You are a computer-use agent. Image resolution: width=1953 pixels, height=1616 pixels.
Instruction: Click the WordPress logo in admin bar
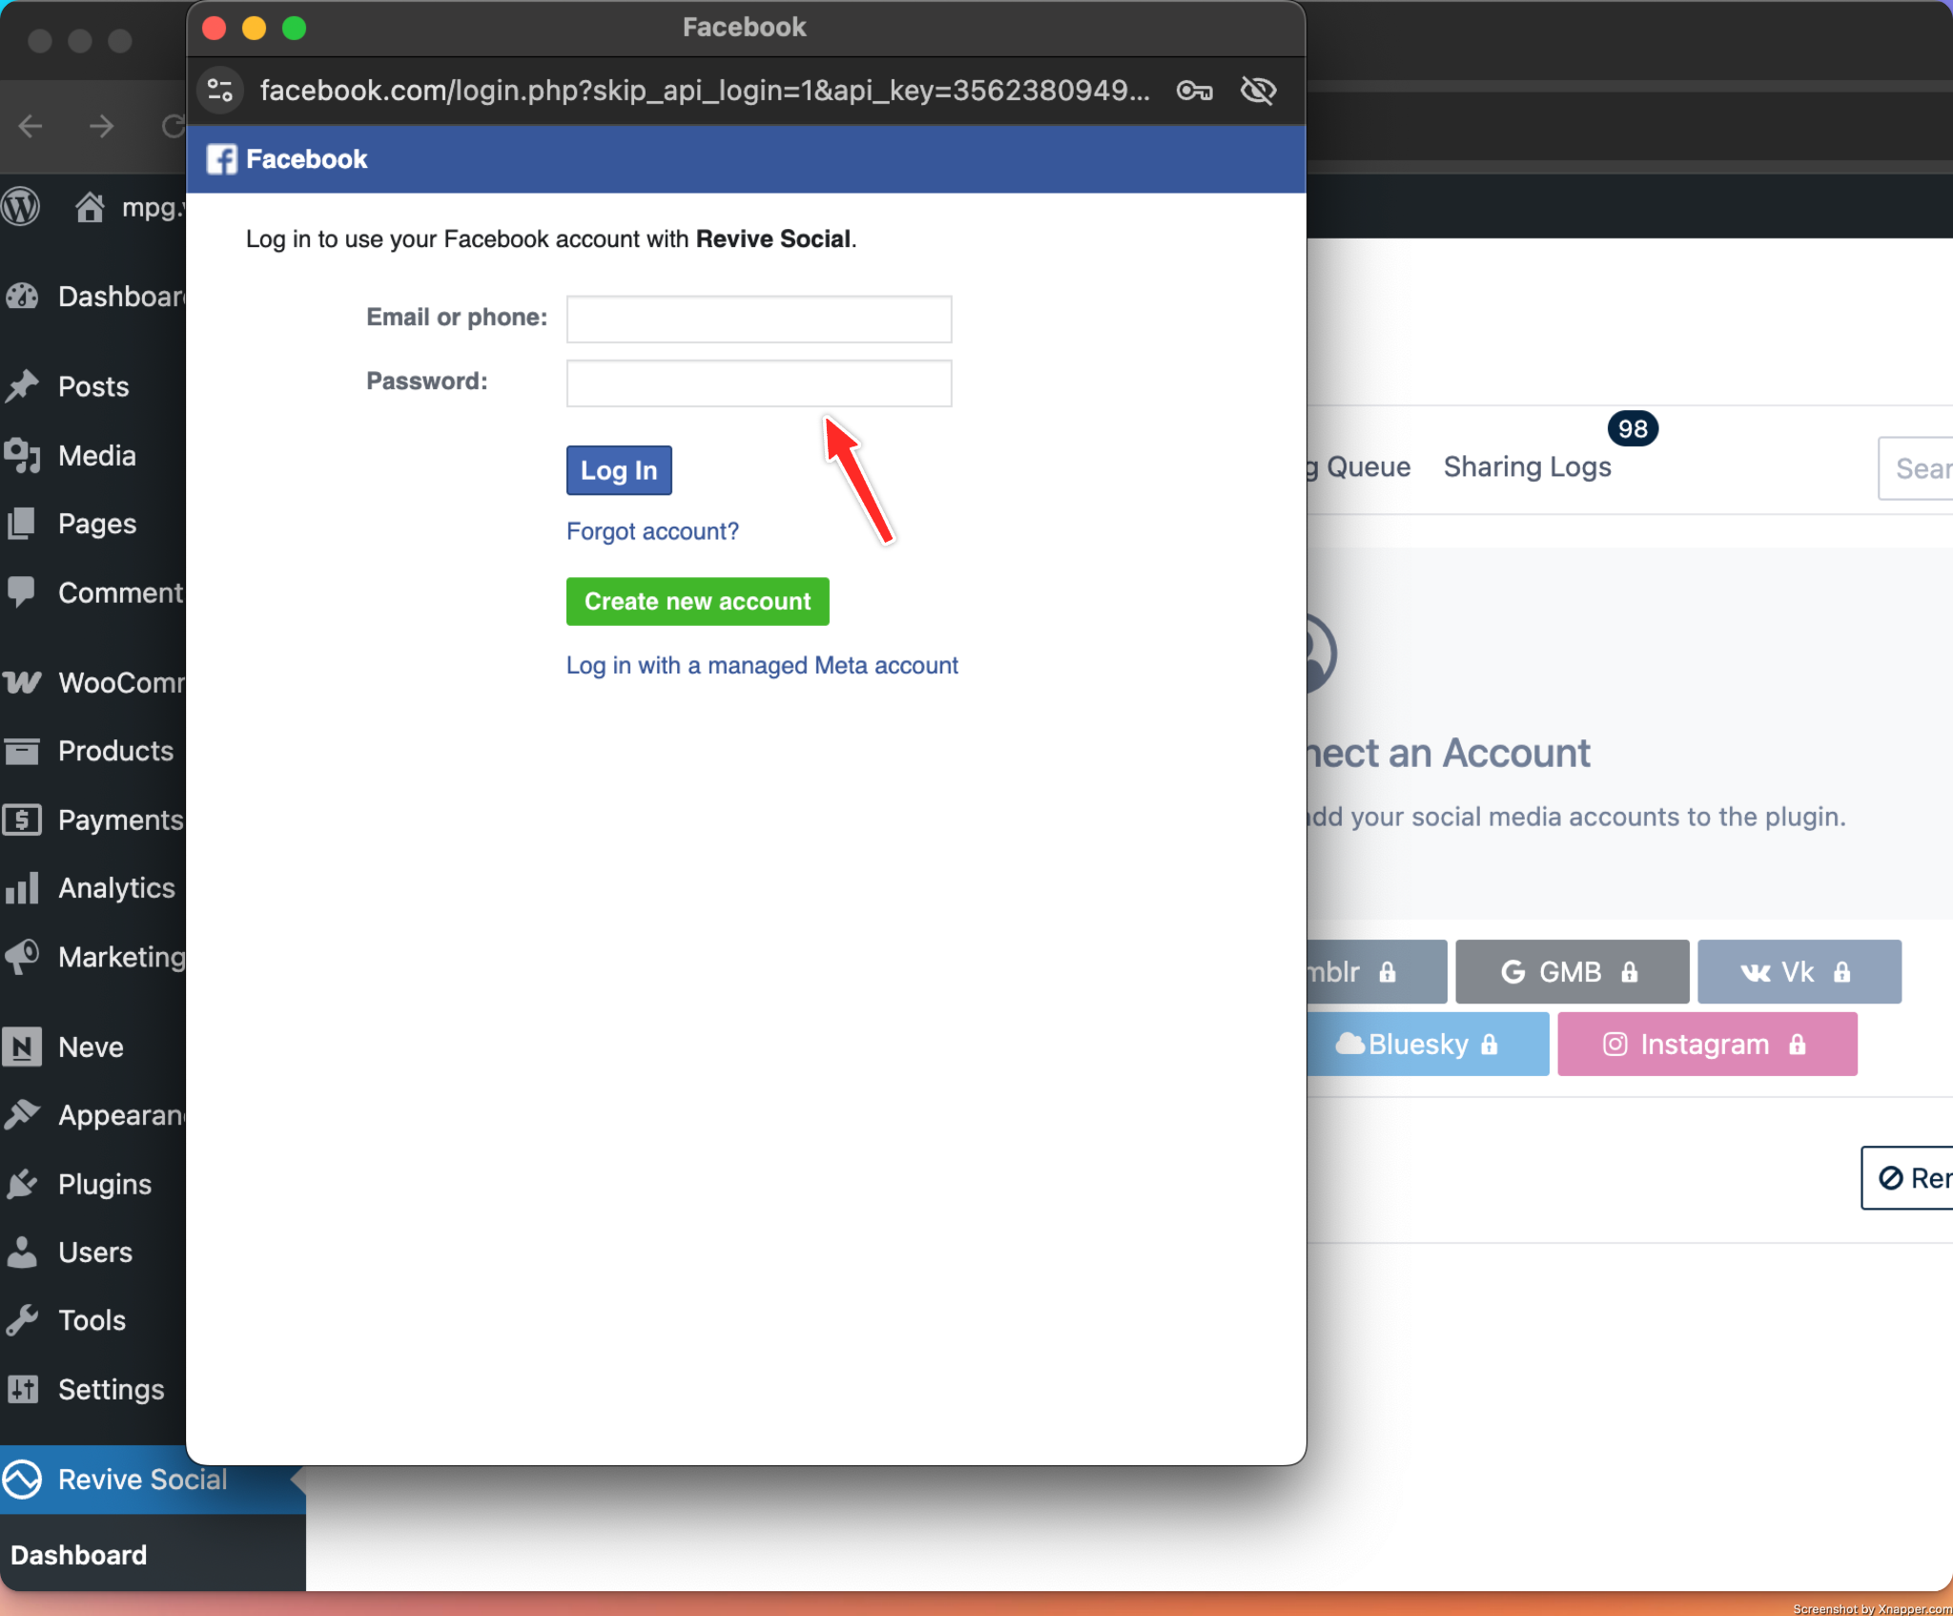(x=21, y=207)
